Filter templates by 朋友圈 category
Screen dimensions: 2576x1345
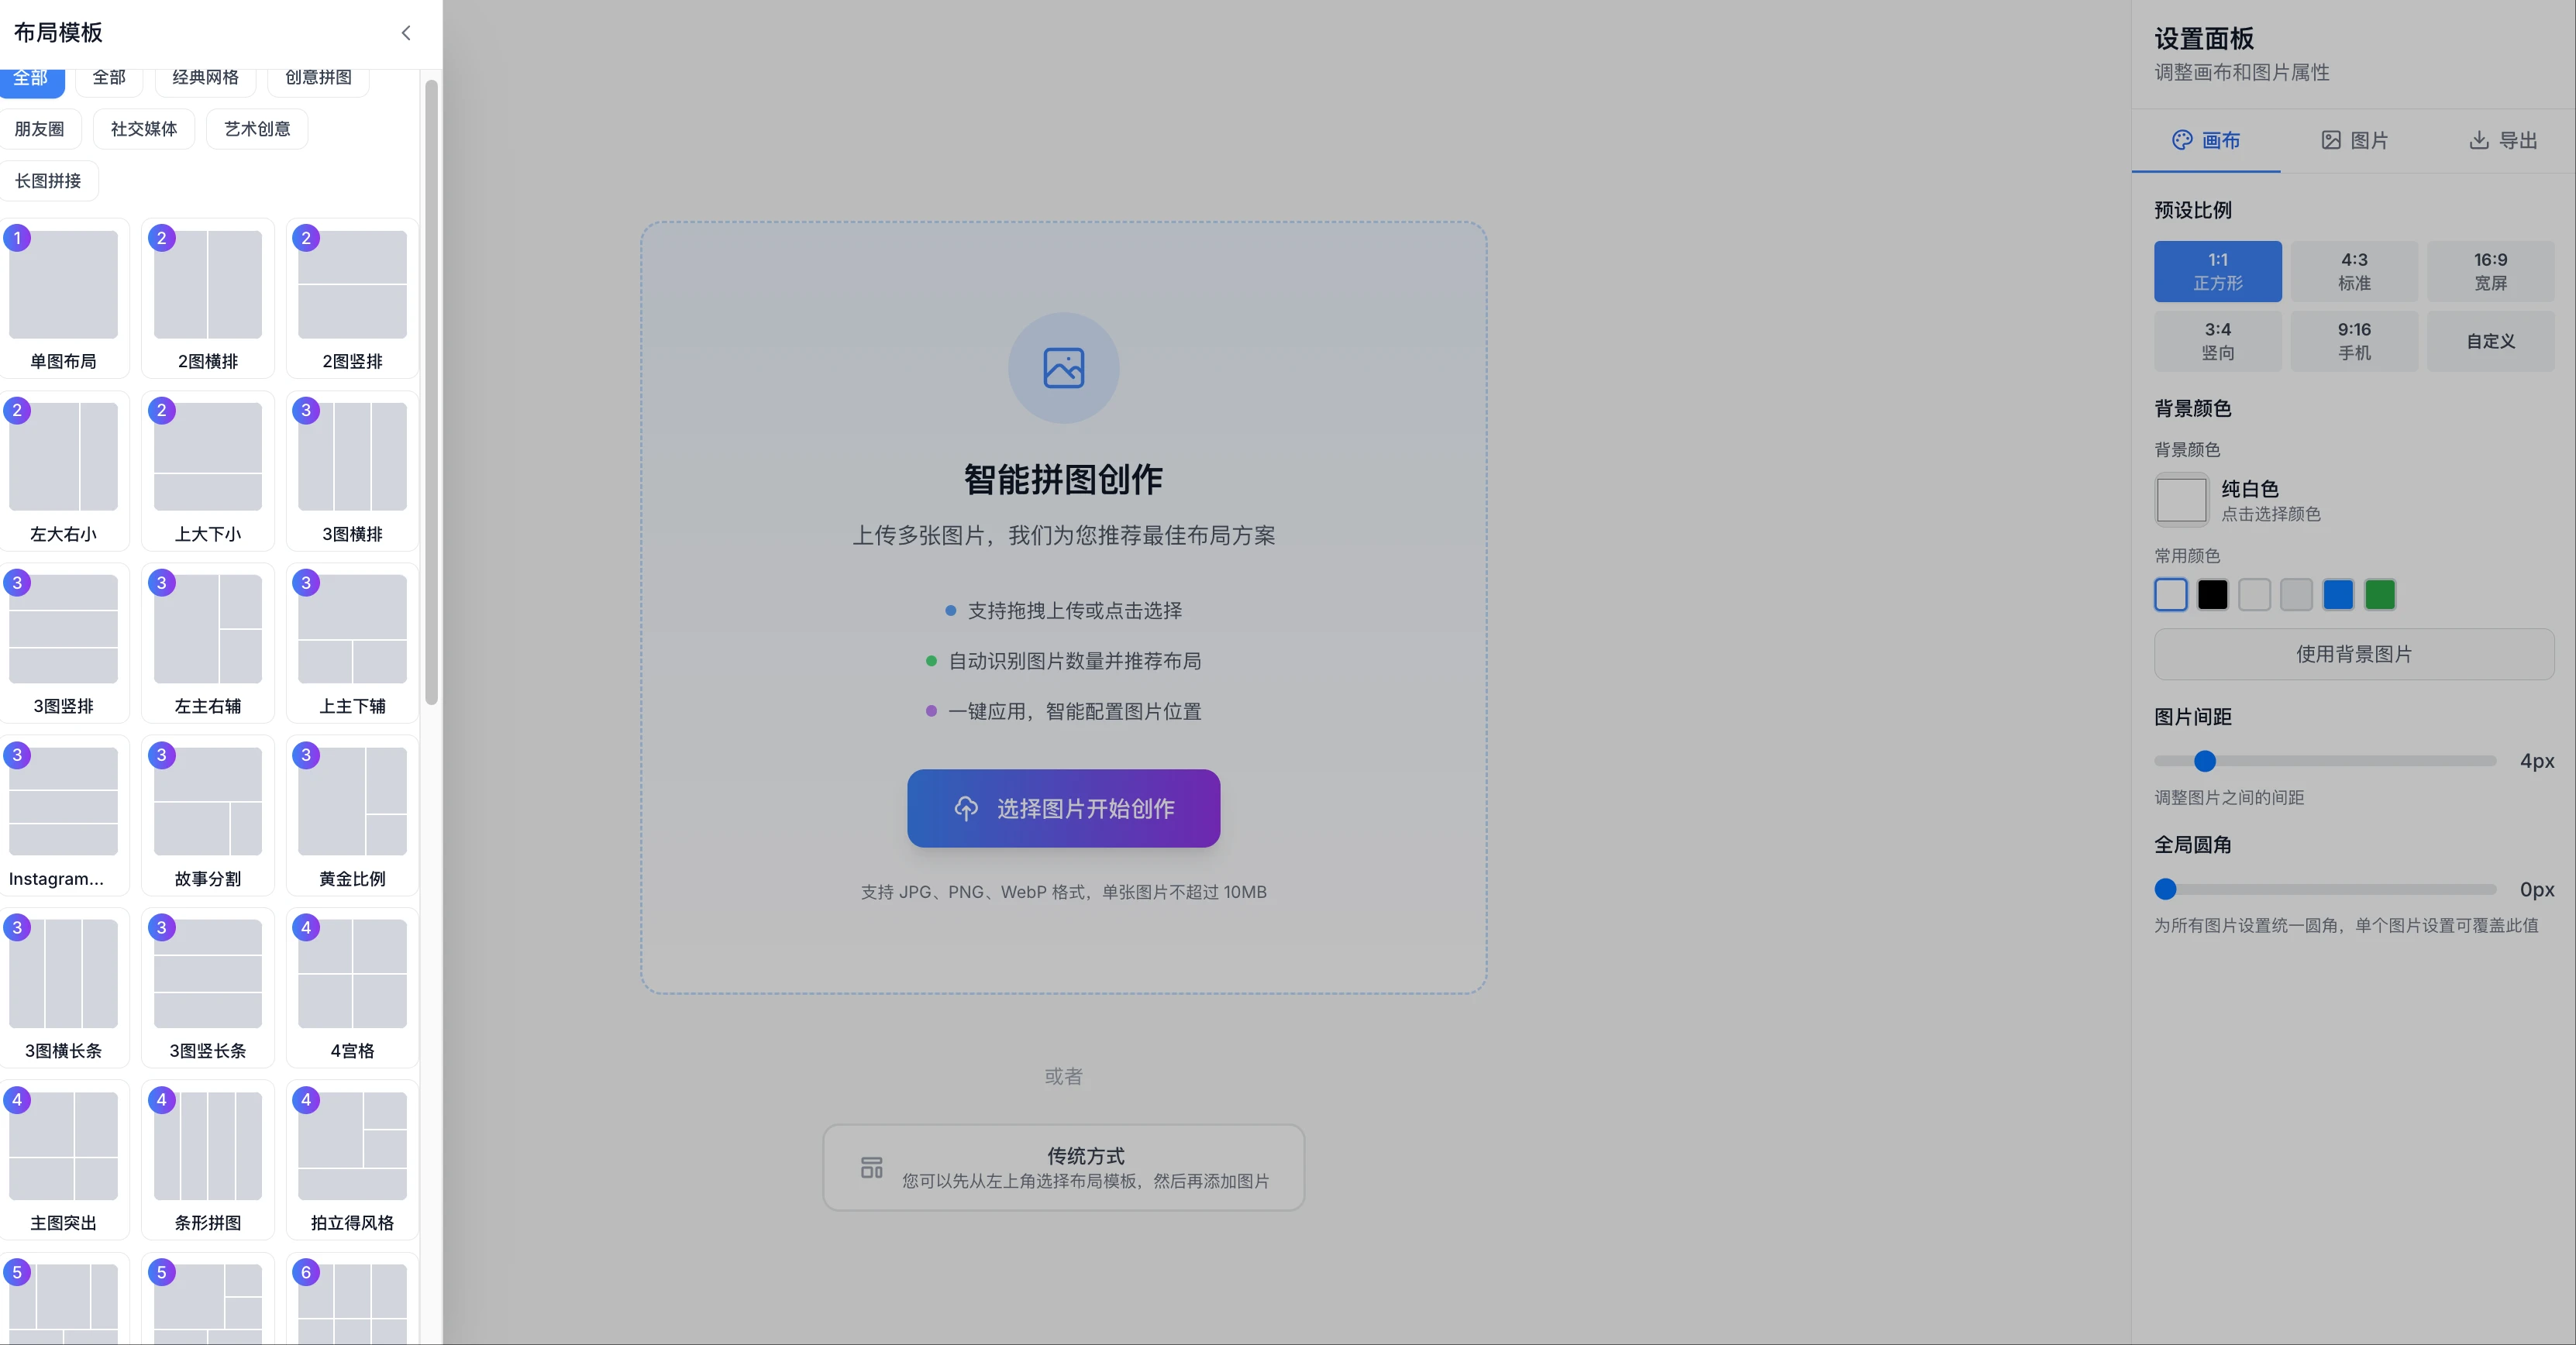[40, 128]
